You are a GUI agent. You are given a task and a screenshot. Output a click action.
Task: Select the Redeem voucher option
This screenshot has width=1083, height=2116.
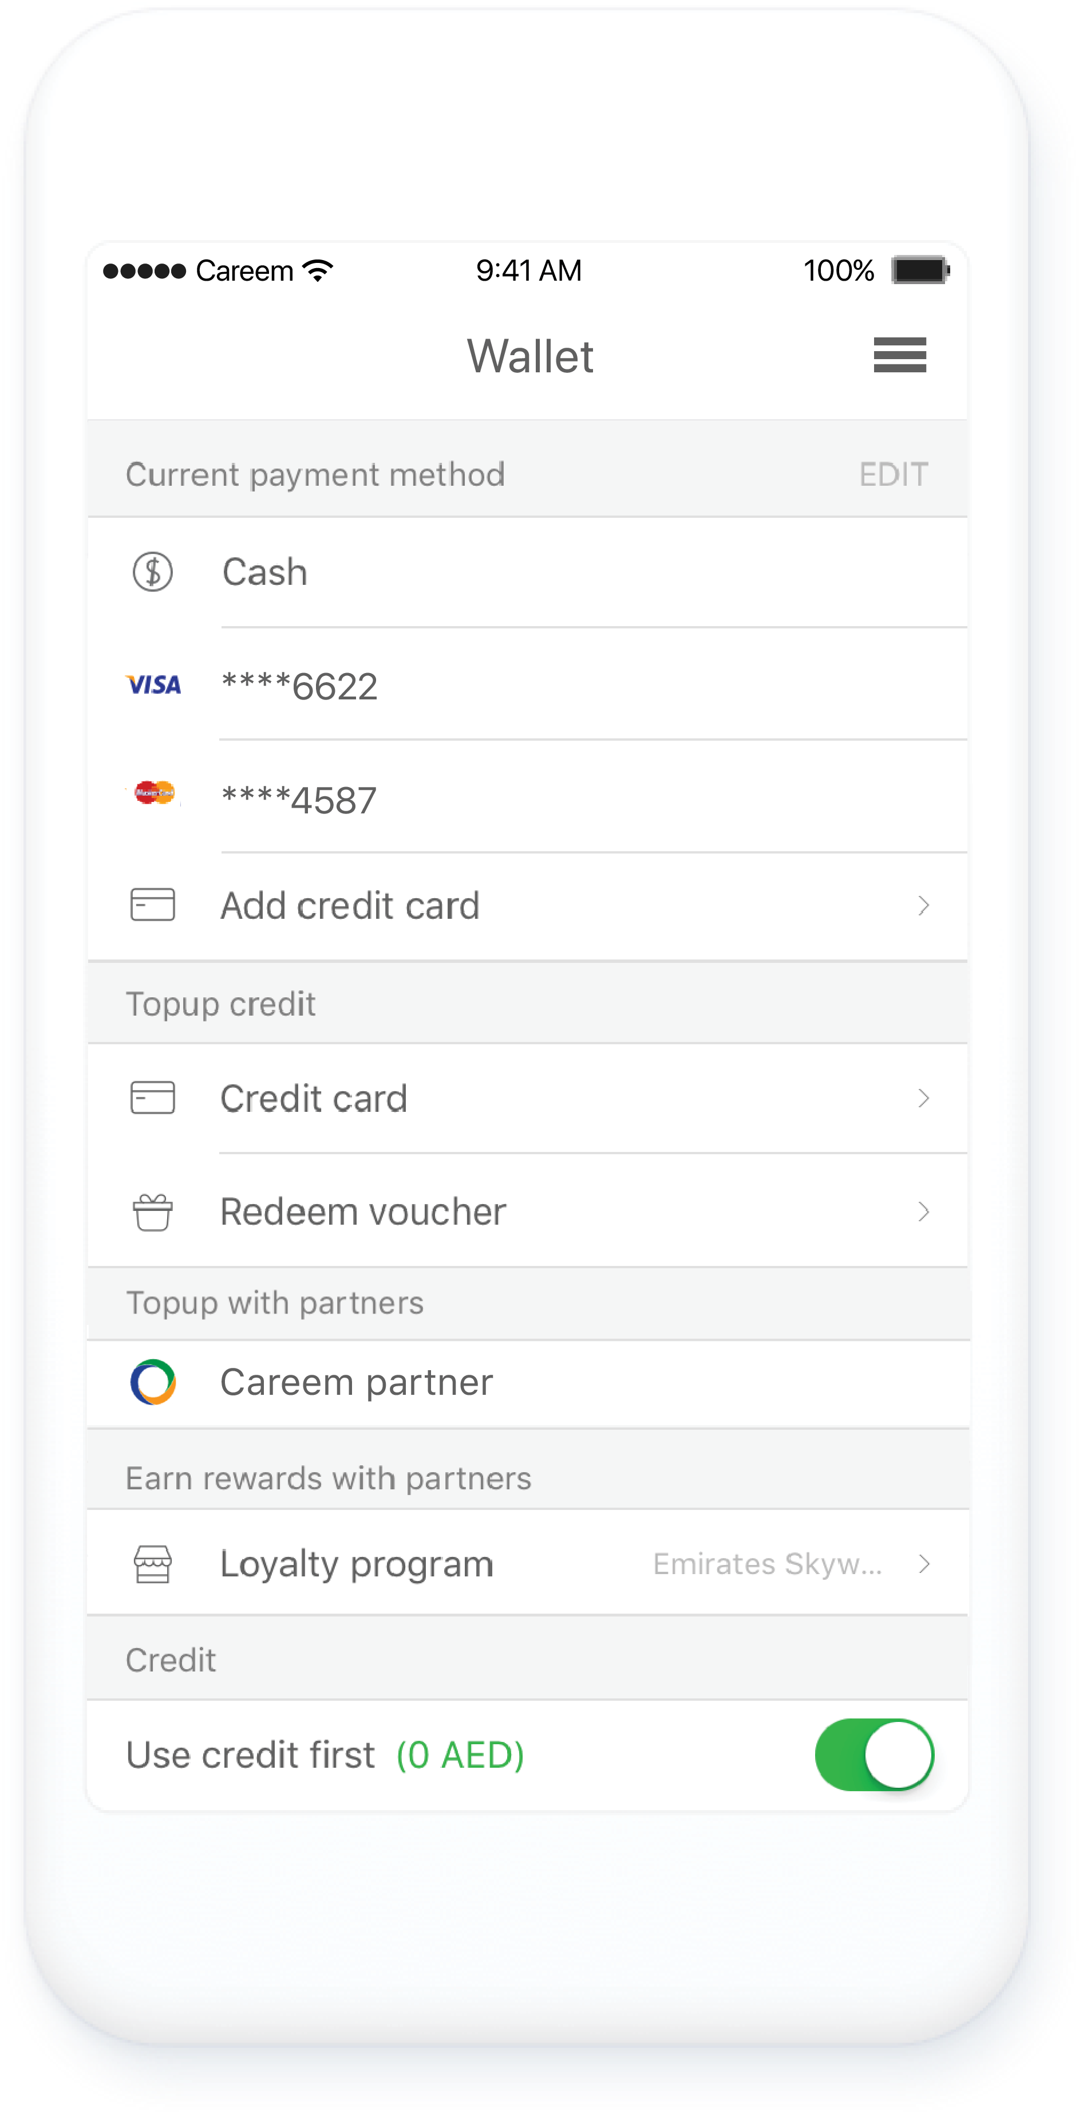point(362,1210)
